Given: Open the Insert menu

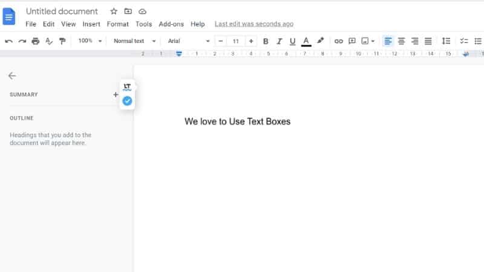Looking at the screenshot, I should tap(91, 24).
